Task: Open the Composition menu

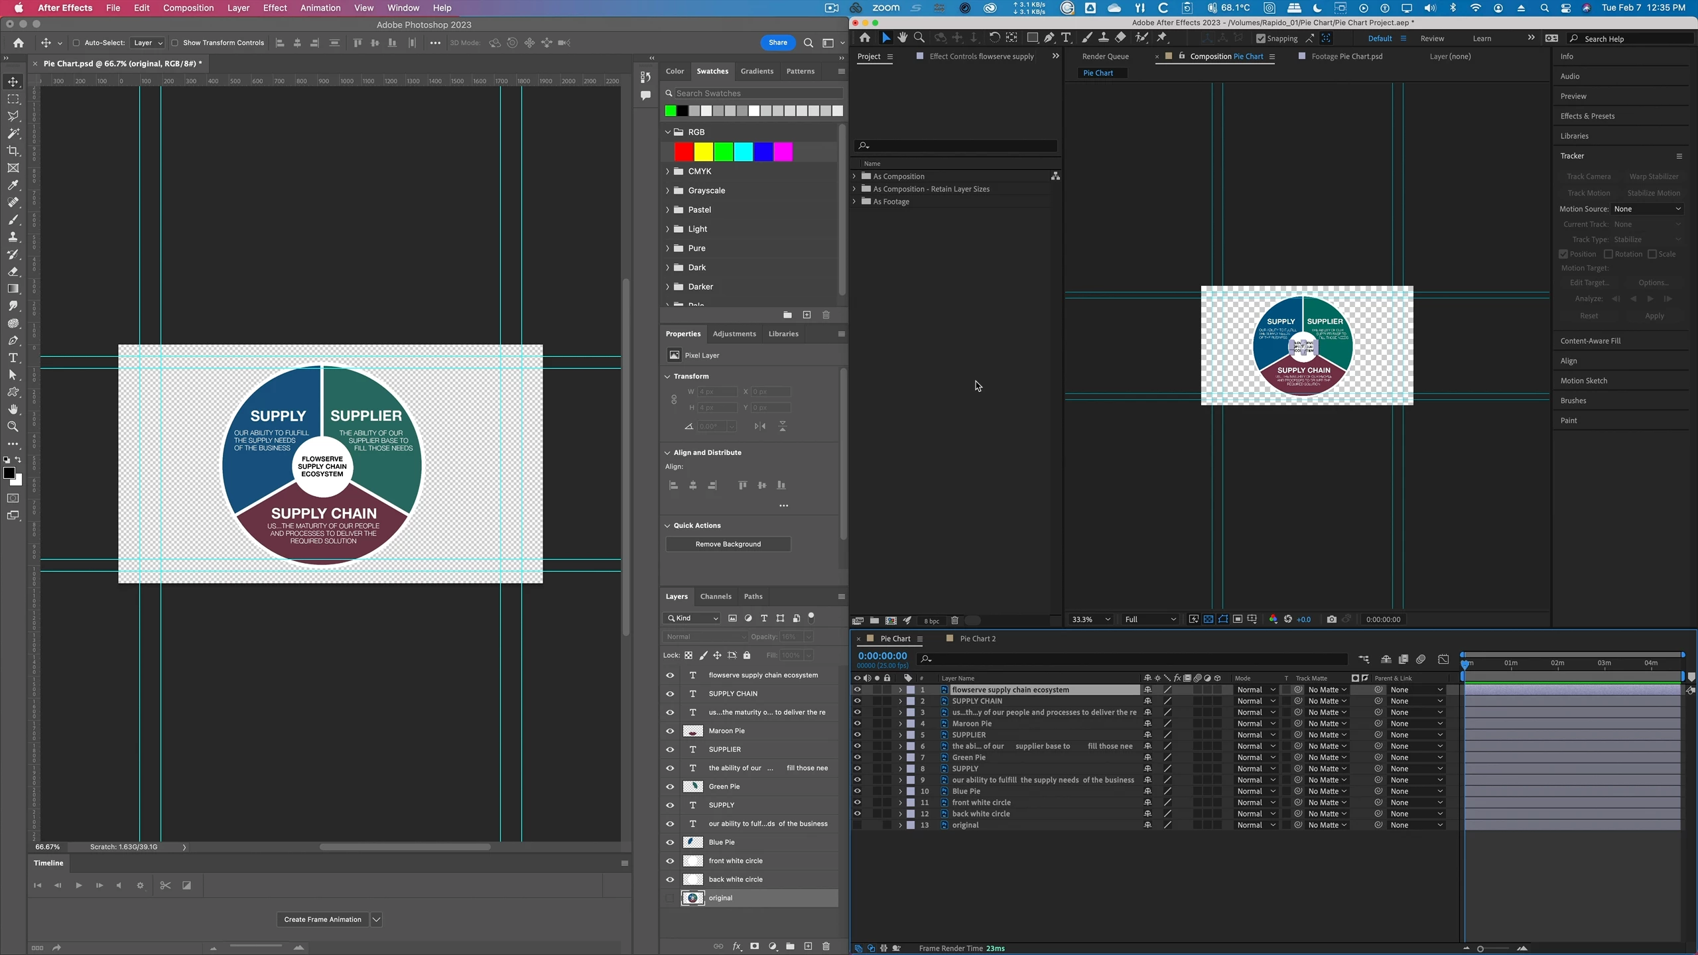Action: (x=188, y=8)
